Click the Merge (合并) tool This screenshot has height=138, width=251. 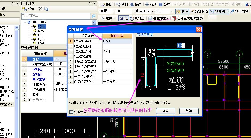[x=222, y=5]
